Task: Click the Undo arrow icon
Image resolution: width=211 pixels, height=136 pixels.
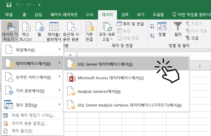Action: pos(18,5)
